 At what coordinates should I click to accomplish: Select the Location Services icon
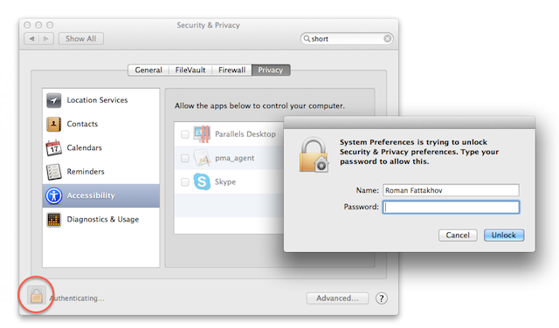(54, 100)
